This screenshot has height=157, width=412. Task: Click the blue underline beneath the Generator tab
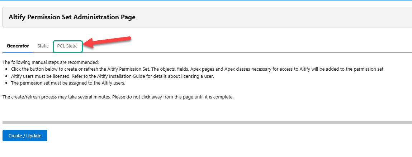pos(18,52)
